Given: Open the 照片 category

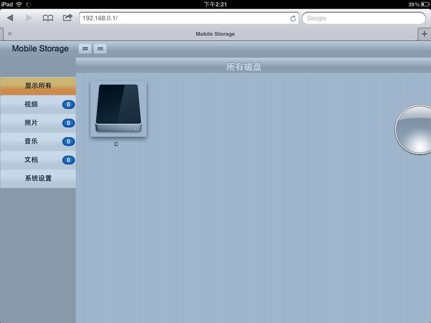Looking at the screenshot, I should point(38,123).
